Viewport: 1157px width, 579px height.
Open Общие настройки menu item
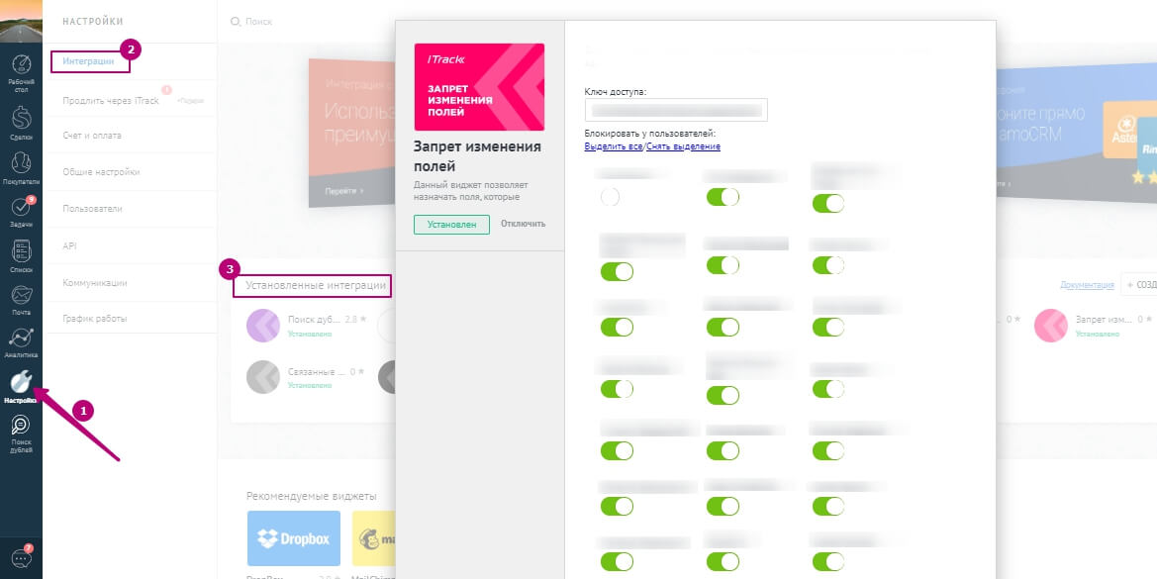coord(101,172)
